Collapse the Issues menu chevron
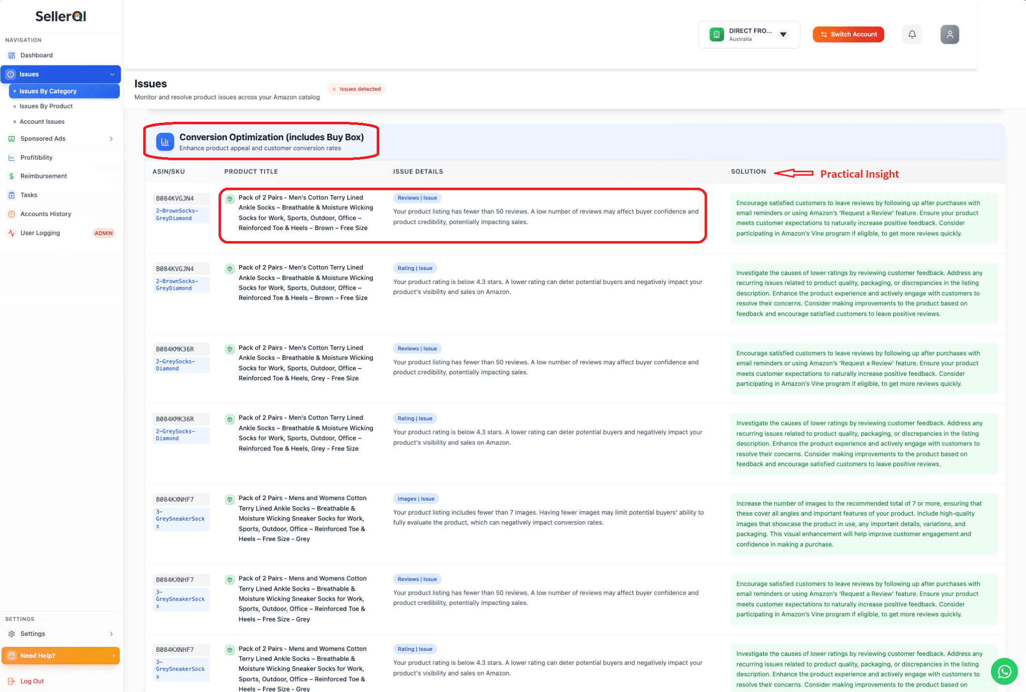This screenshot has width=1026, height=692. pyautogui.click(x=112, y=74)
